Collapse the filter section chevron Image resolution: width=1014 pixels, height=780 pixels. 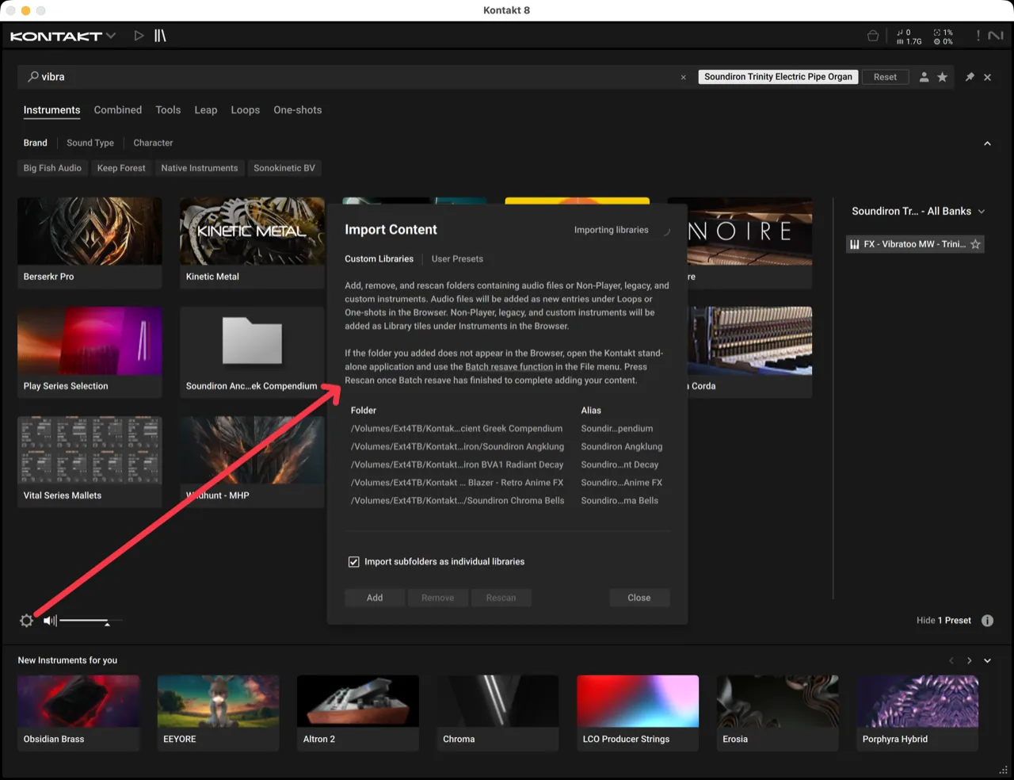pyautogui.click(x=987, y=143)
